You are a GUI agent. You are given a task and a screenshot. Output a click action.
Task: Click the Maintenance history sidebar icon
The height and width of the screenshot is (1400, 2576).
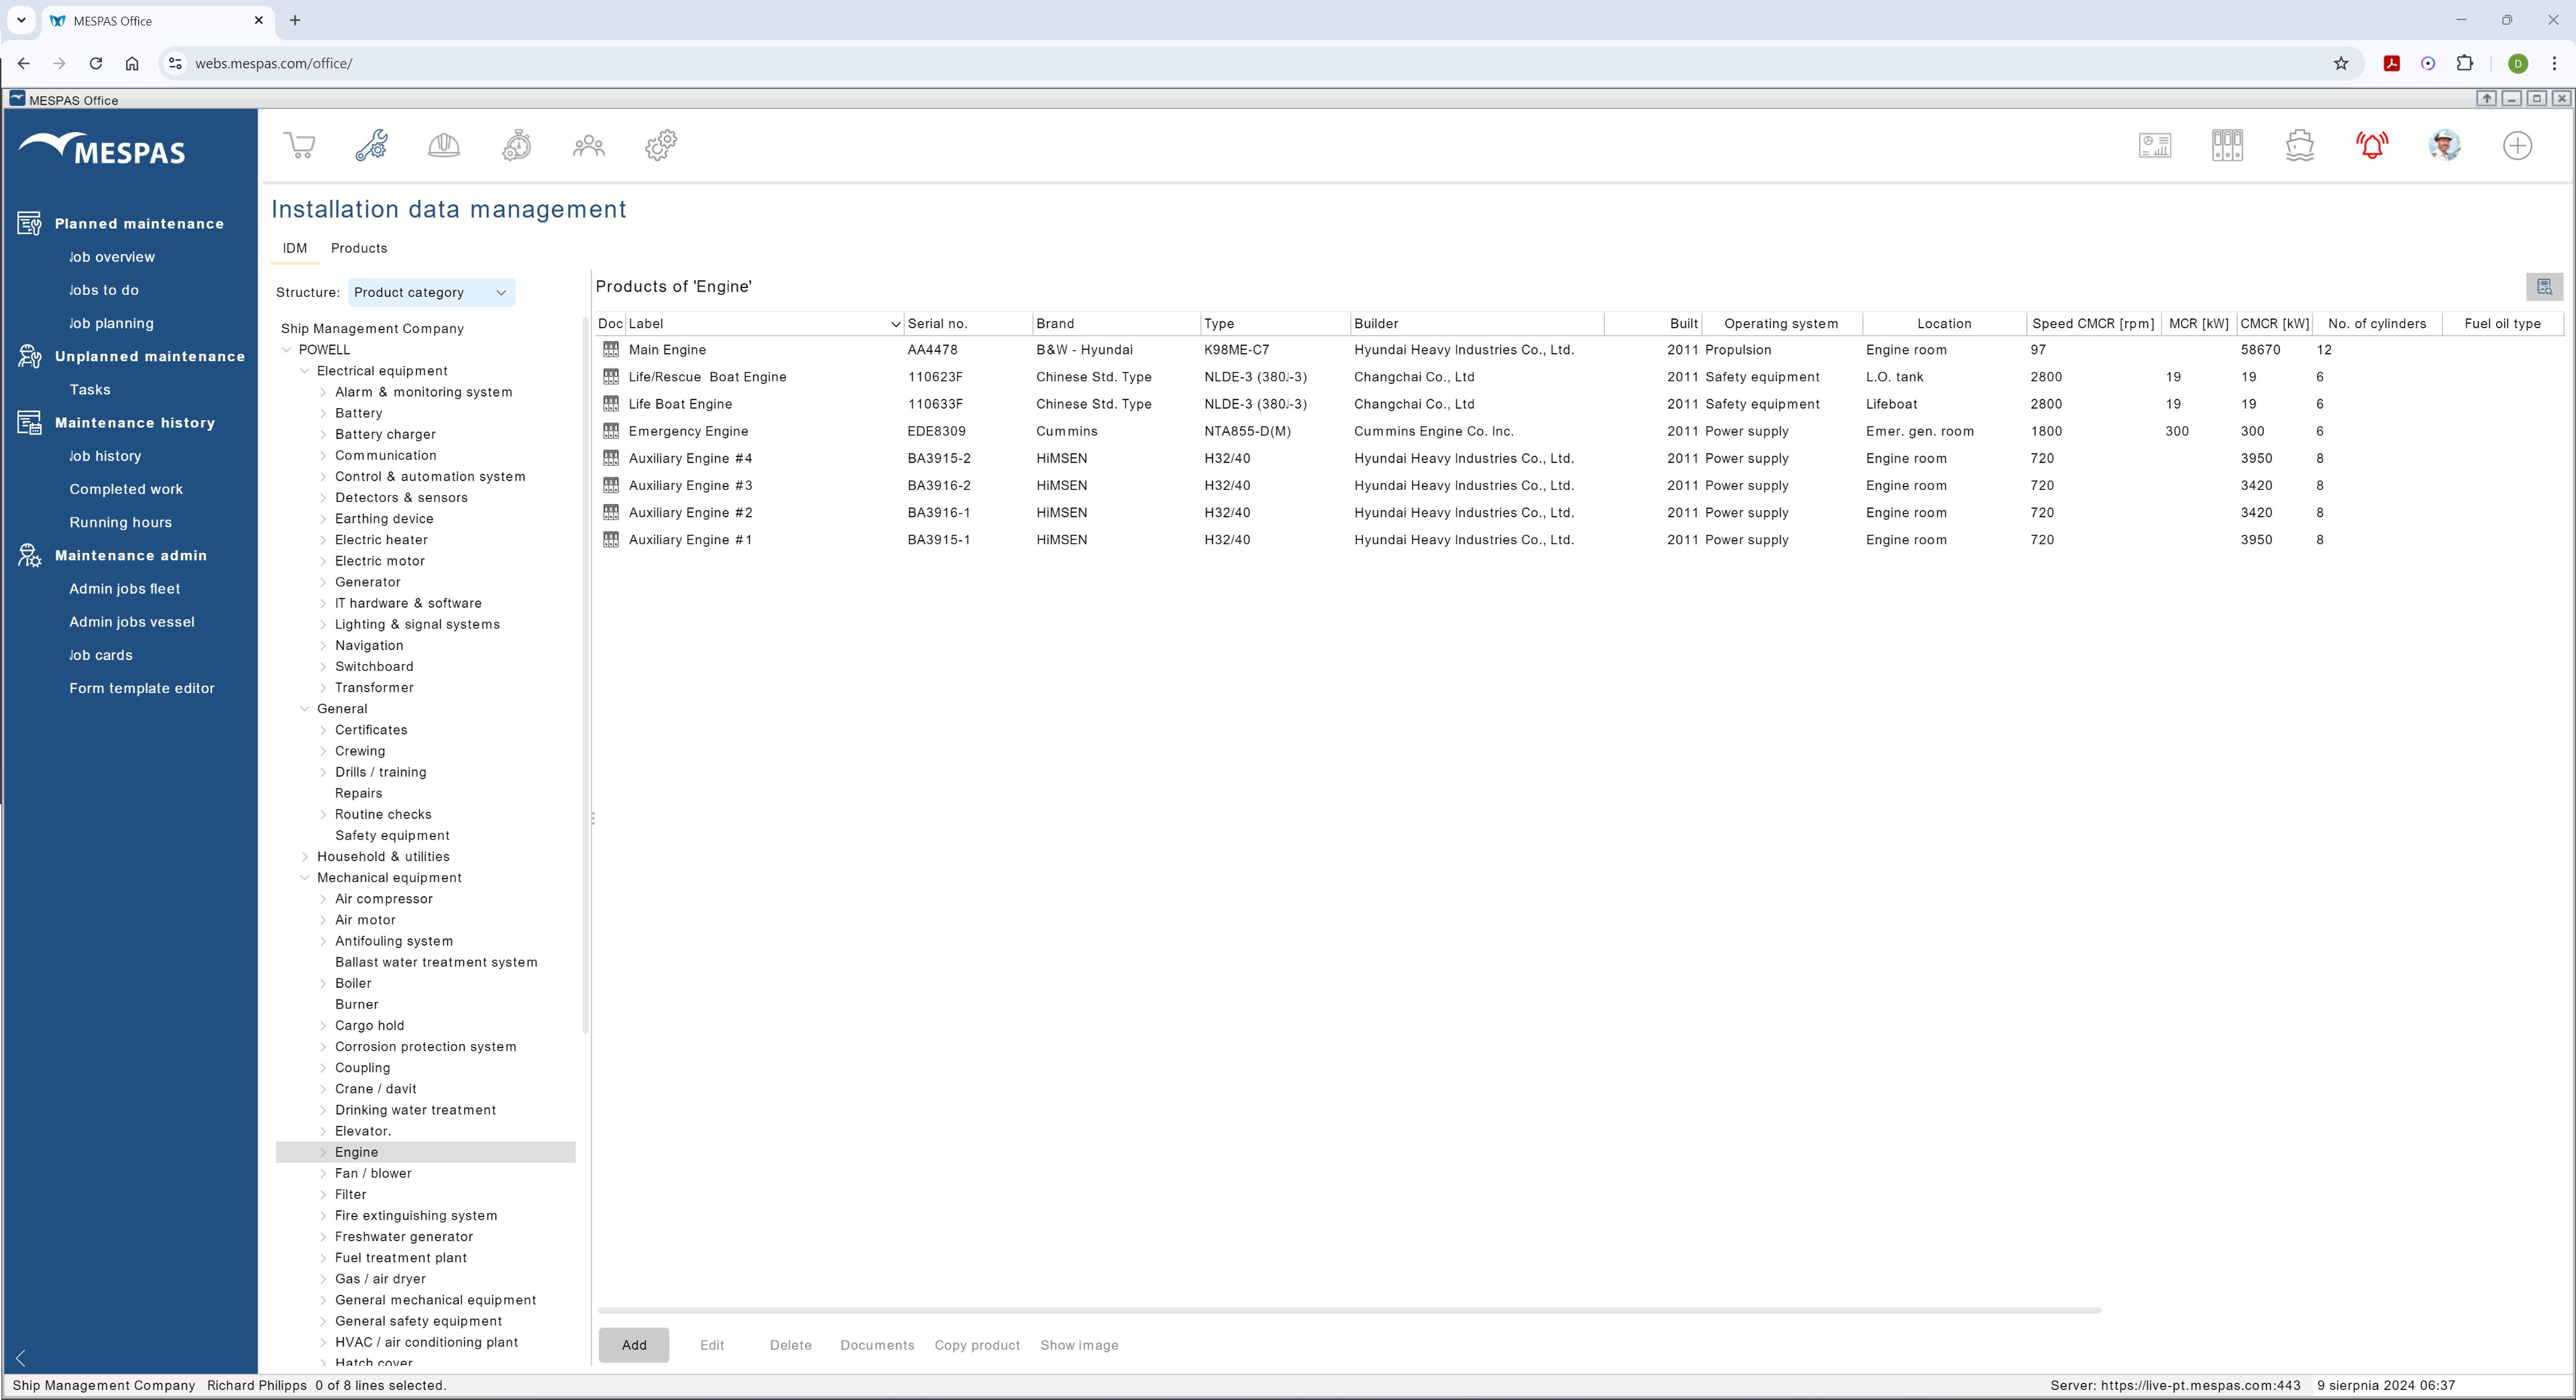[29, 423]
